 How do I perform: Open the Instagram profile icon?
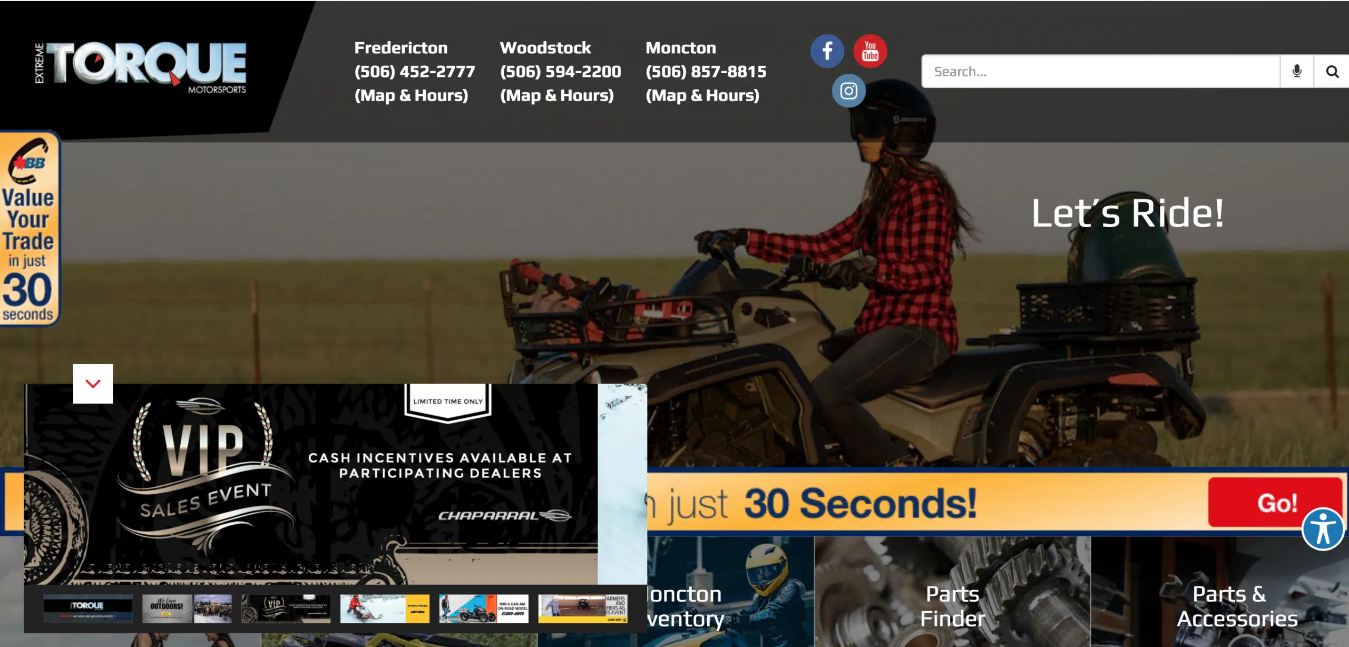click(848, 91)
